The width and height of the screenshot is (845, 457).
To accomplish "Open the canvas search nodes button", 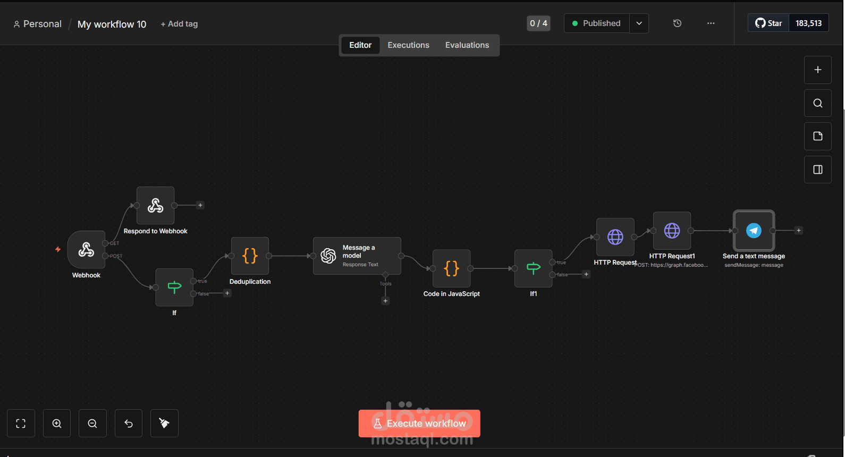I will (818, 103).
